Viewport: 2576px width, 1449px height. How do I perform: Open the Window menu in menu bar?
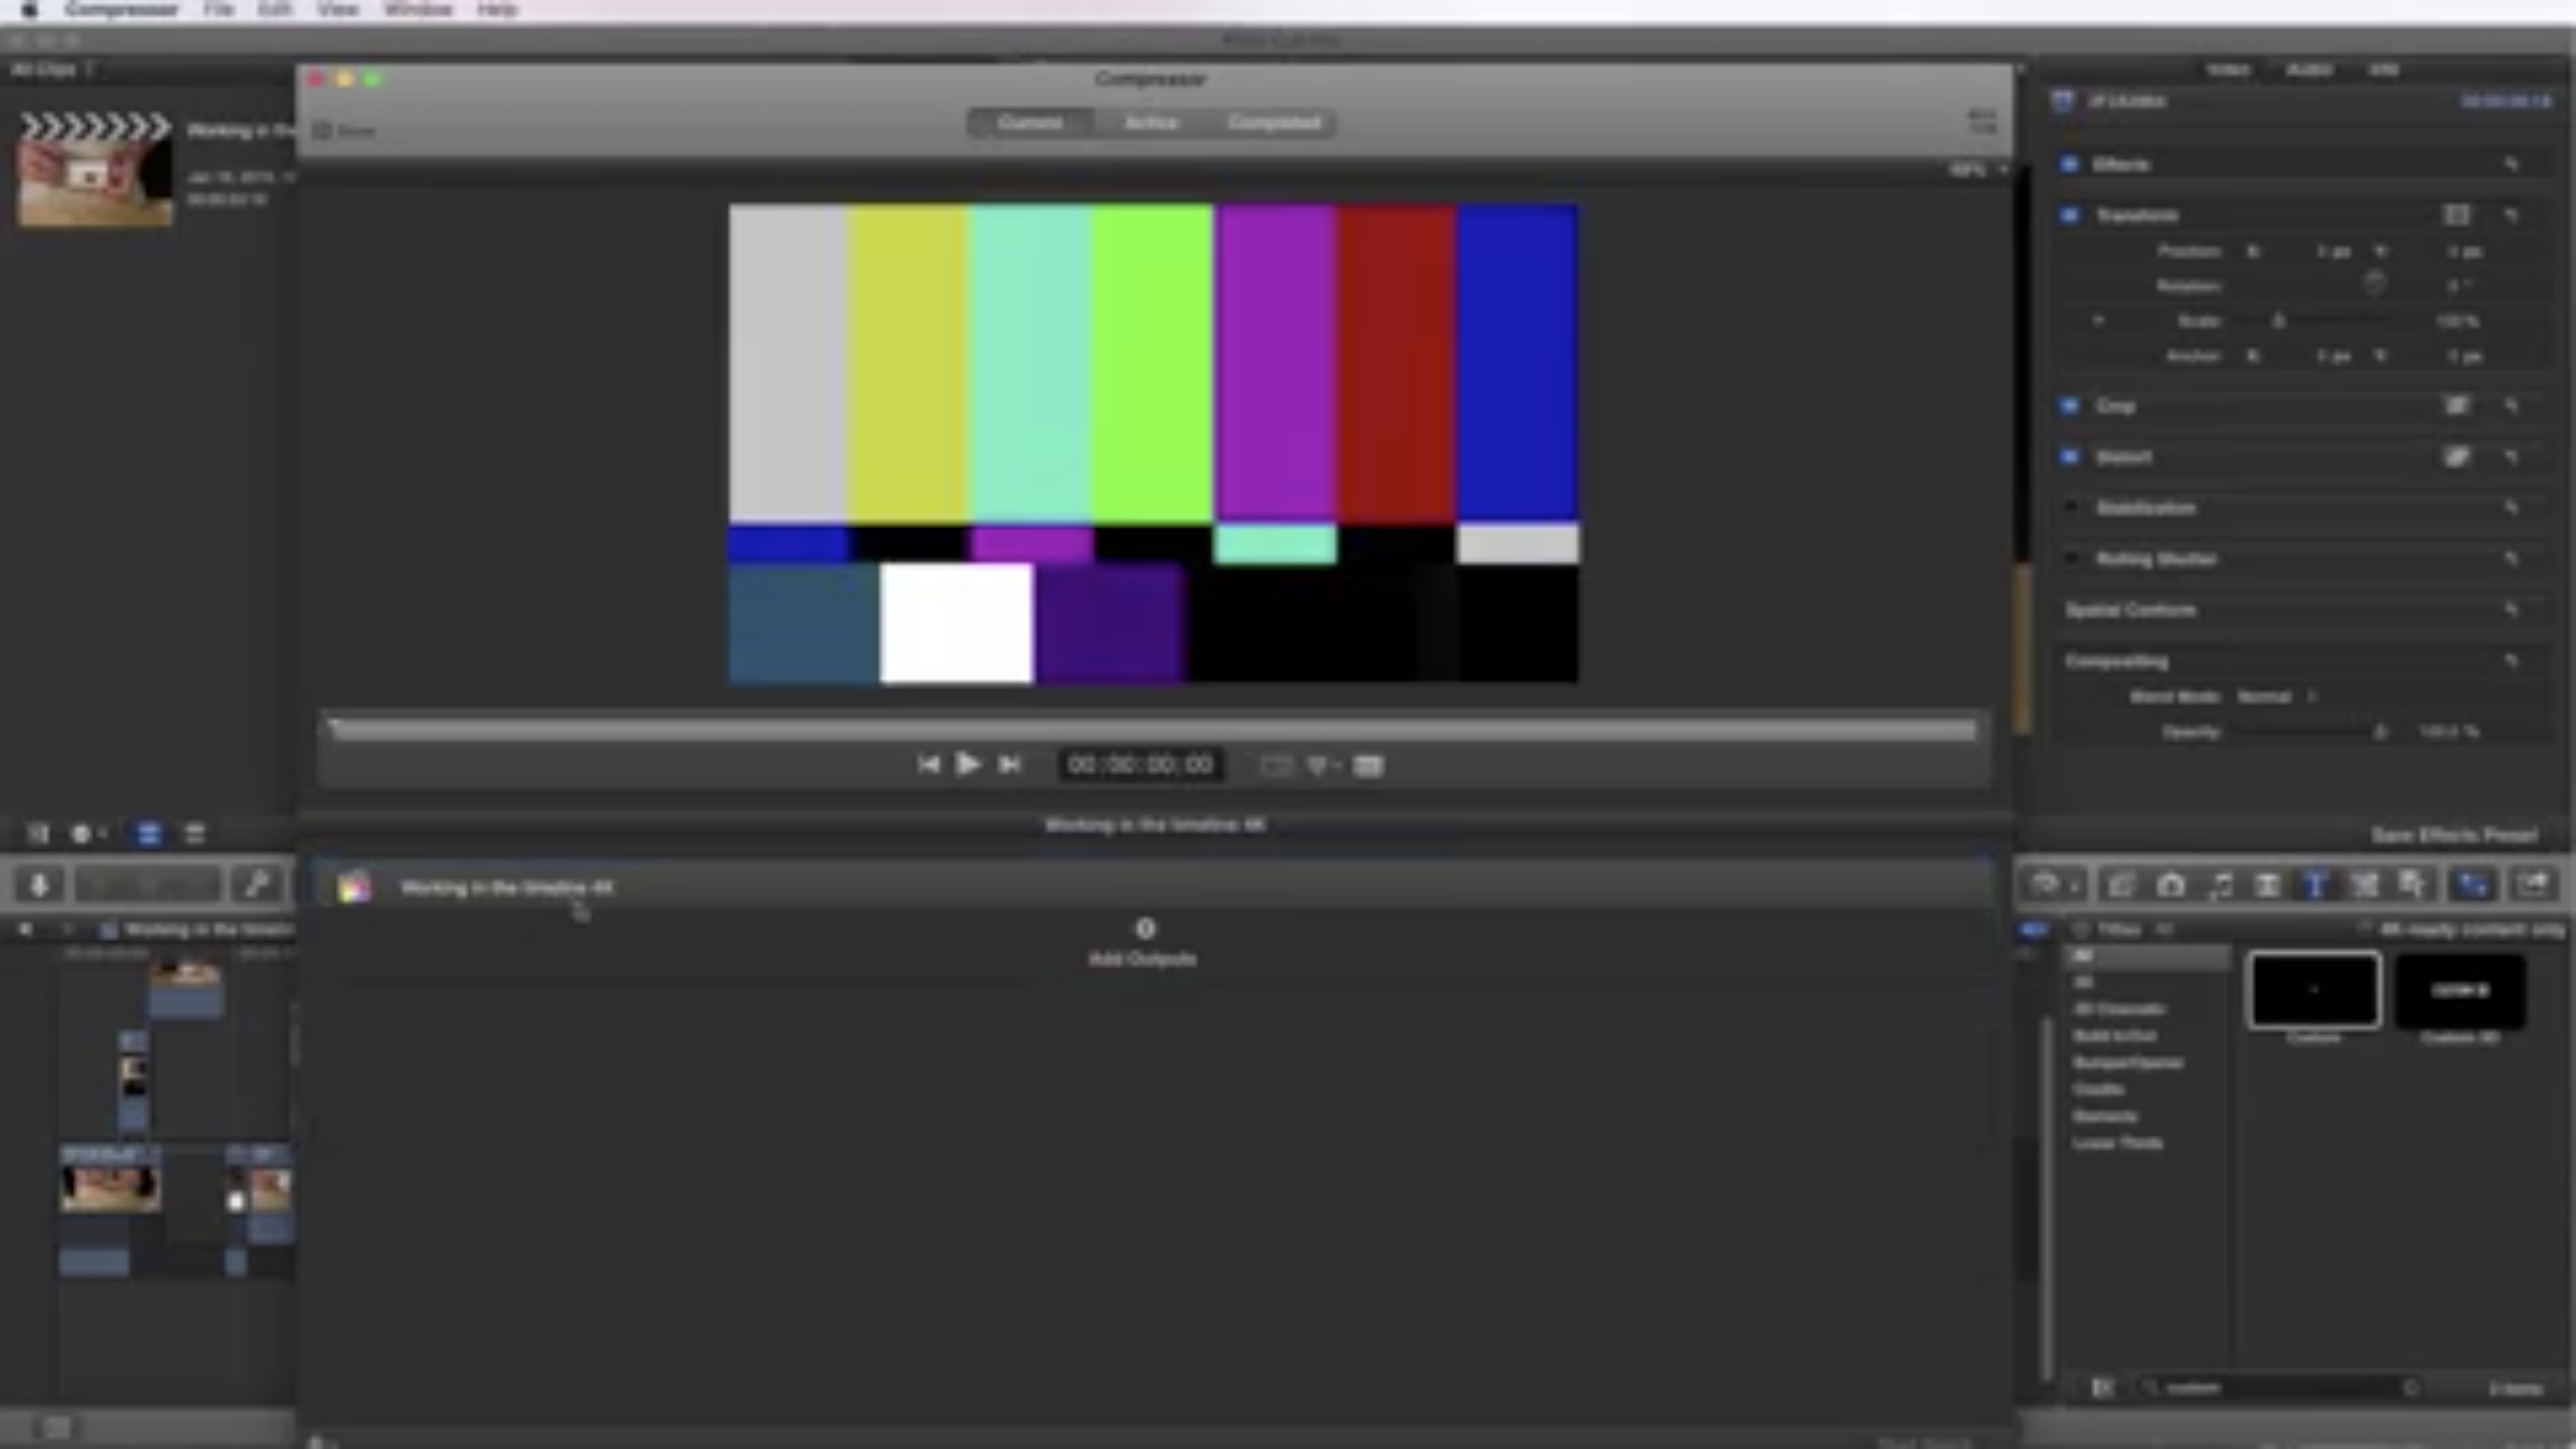click(x=417, y=10)
